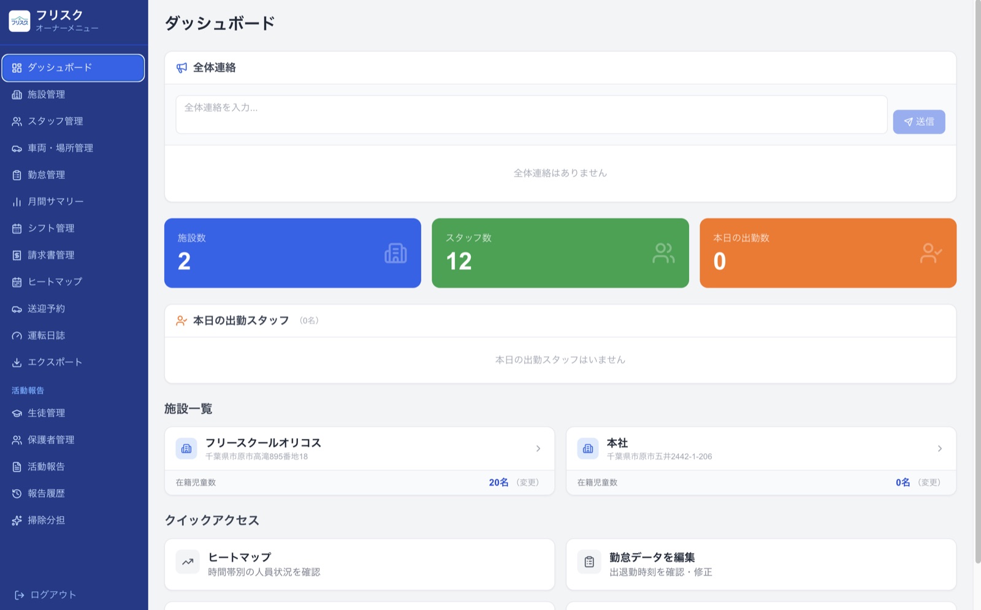Open 請求書管理 in sidebar

coord(74,255)
